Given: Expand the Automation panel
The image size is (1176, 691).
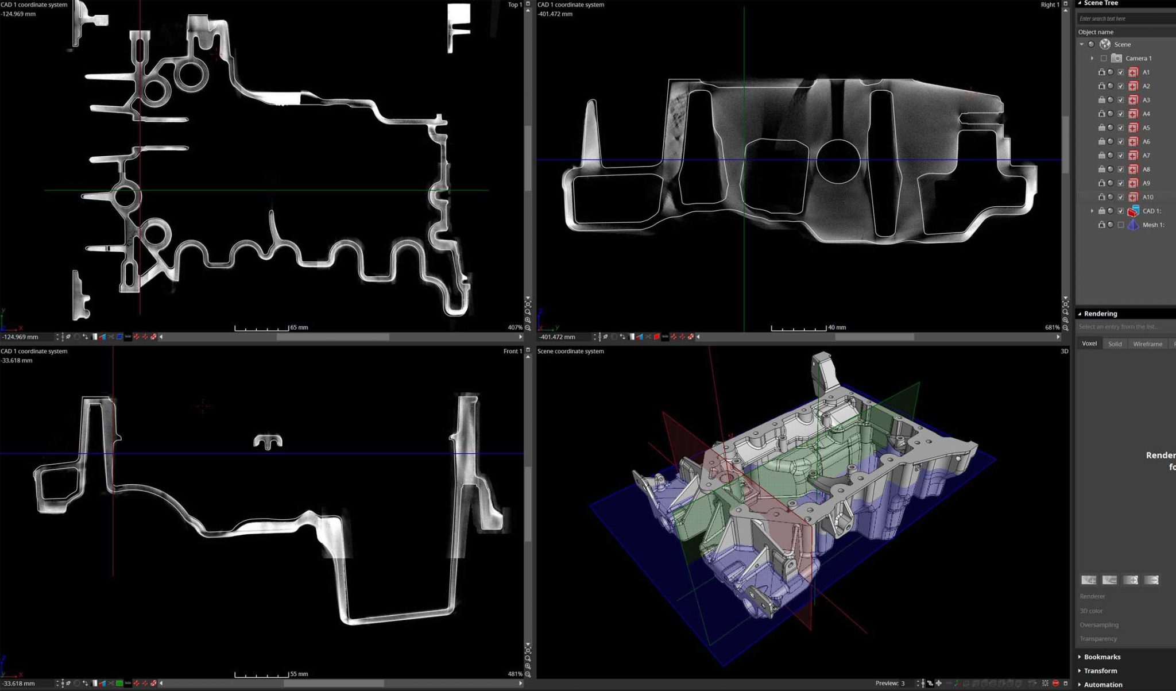Looking at the screenshot, I should 1080,685.
